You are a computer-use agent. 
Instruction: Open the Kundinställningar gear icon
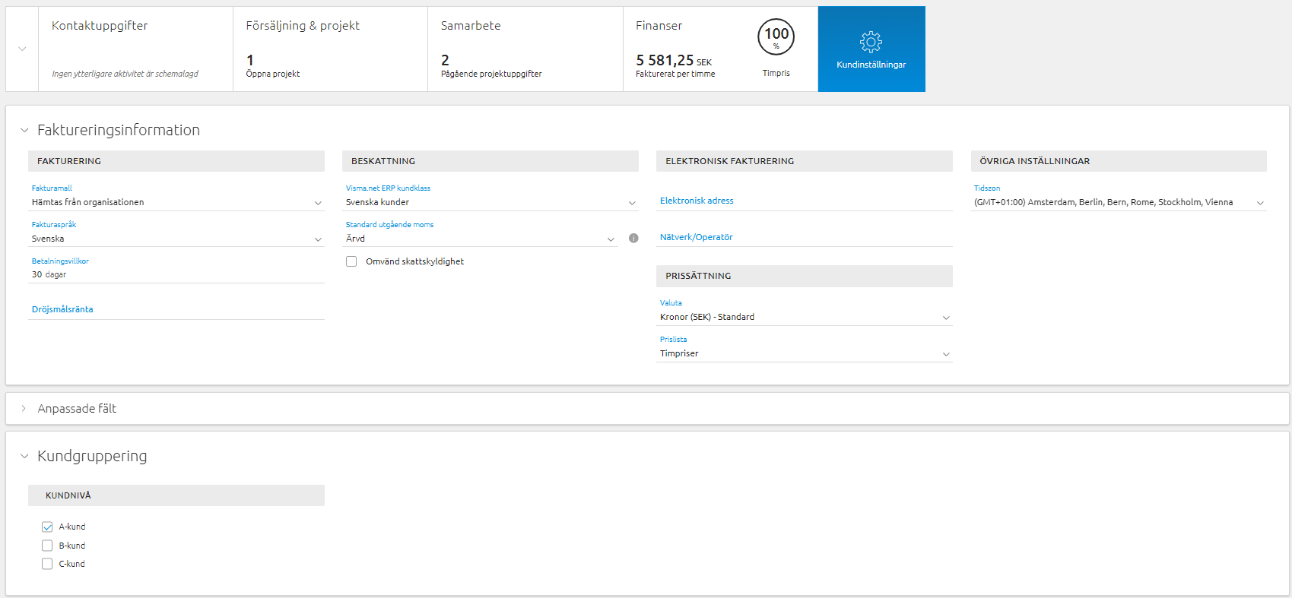(x=871, y=42)
